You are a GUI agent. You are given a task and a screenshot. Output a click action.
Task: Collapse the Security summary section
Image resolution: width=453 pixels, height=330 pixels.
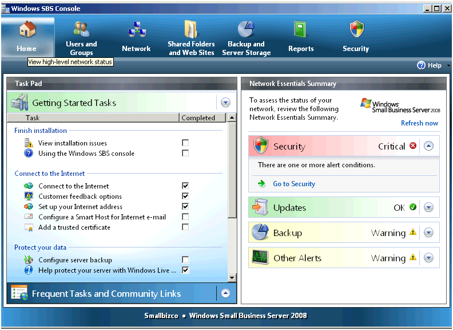click(x=429, y=146)
